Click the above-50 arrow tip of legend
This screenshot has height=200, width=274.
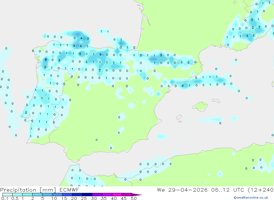(137, 195)
